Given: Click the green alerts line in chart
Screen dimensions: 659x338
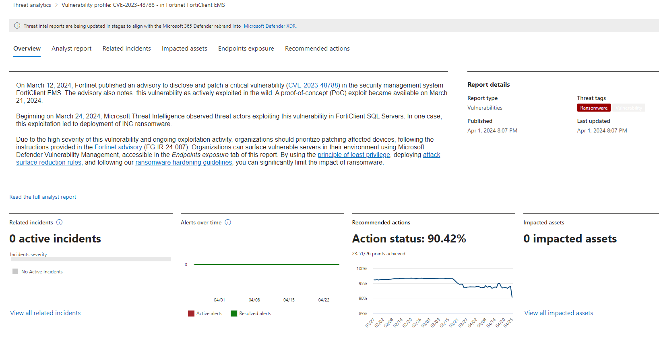Looking at the screenshot, I should pos(266,265).
